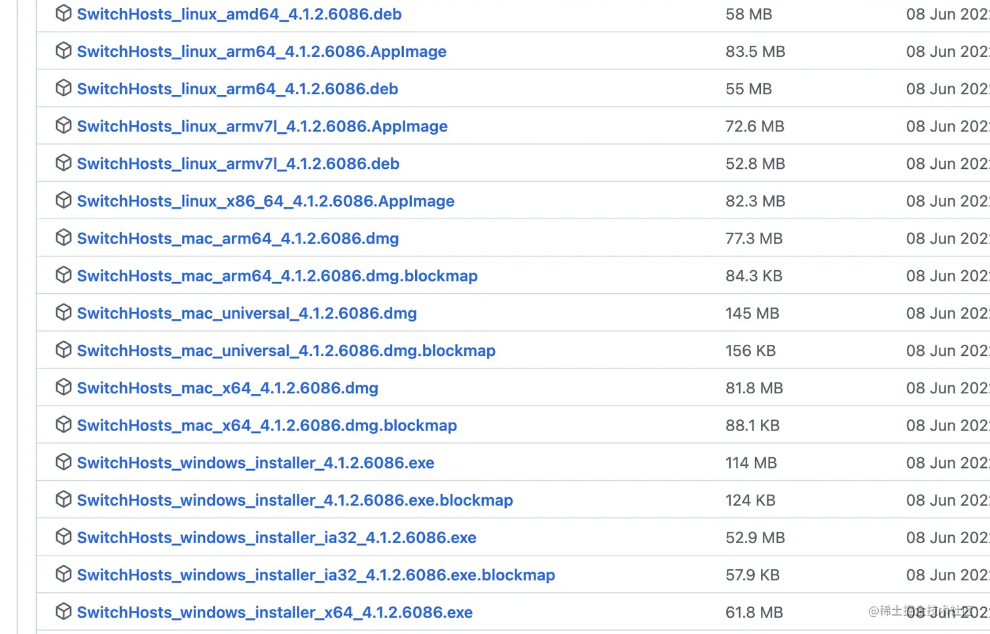Download SwitchHosts_windows_installer_4.1.2.6086.exe
The width and height of the screenshot is (990, 634).
click(x=255, y=462)
